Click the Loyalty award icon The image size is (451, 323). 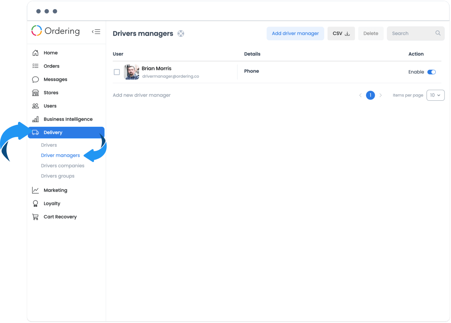35,203
